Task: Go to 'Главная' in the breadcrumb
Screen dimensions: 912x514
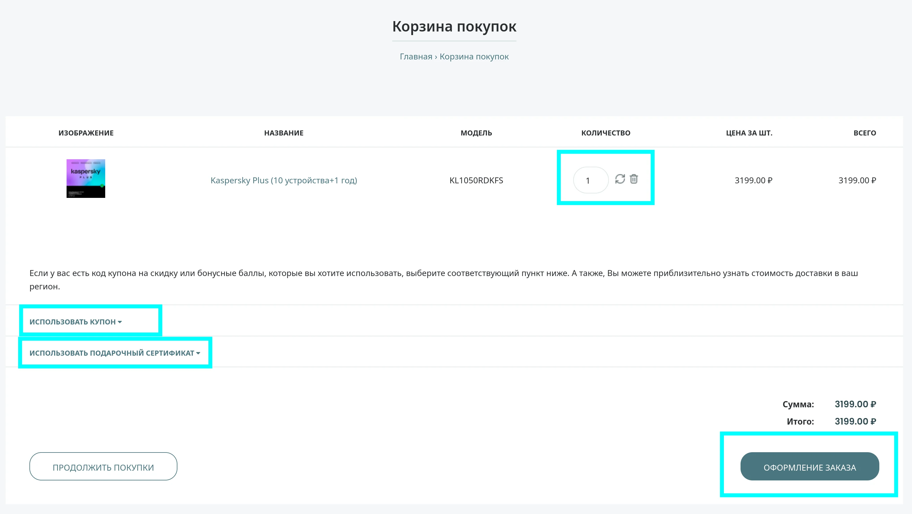Action: 416,57
